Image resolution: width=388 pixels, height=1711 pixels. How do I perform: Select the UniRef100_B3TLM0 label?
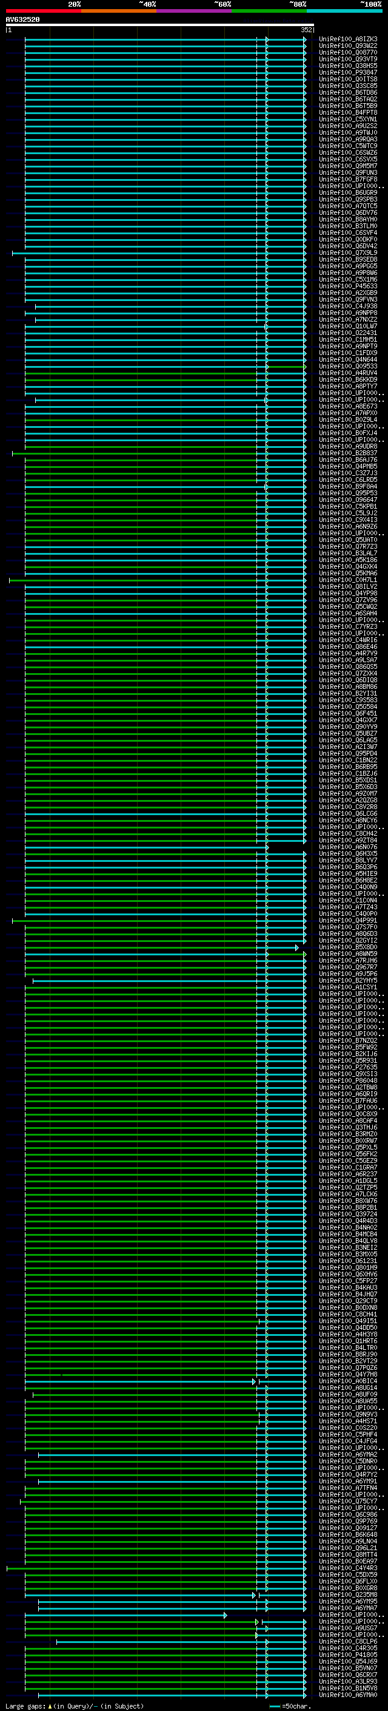coord(348,226)
